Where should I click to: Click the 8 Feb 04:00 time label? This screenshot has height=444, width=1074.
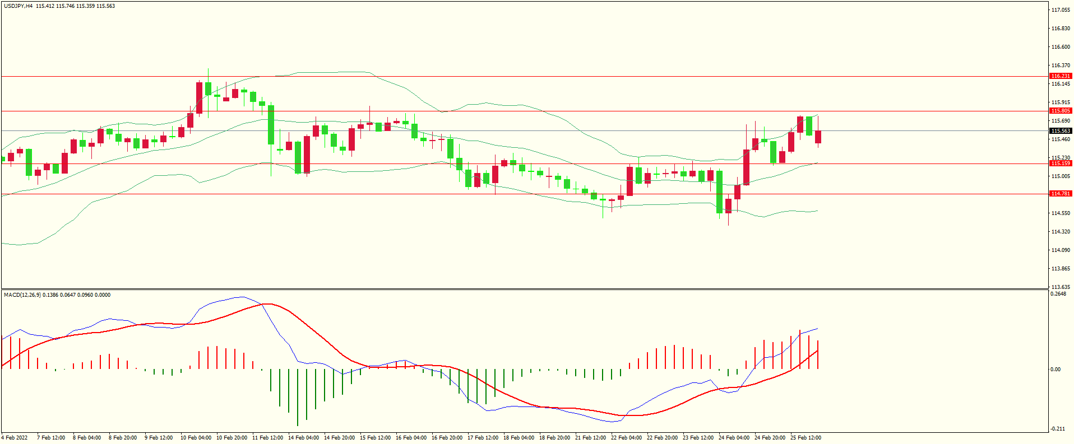(87, 438)
